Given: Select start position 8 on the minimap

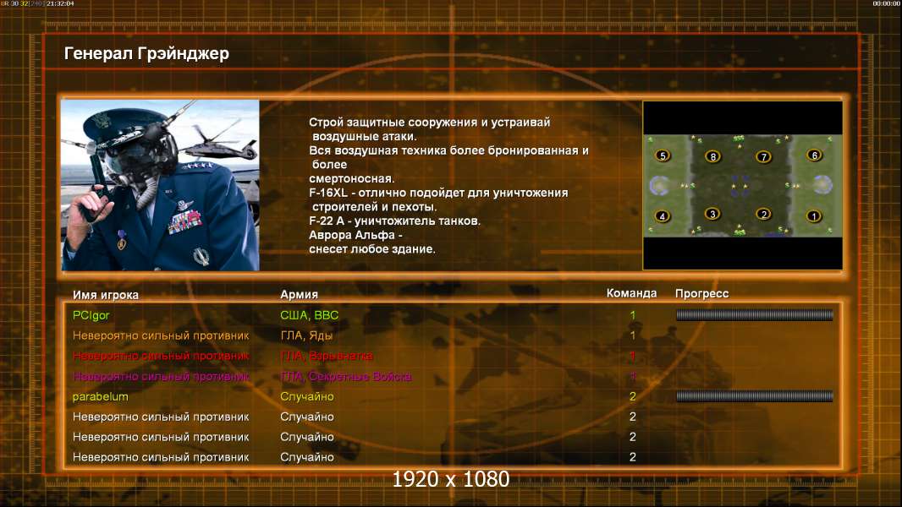Looking at the screenshot, I should (x=712, y=156).
